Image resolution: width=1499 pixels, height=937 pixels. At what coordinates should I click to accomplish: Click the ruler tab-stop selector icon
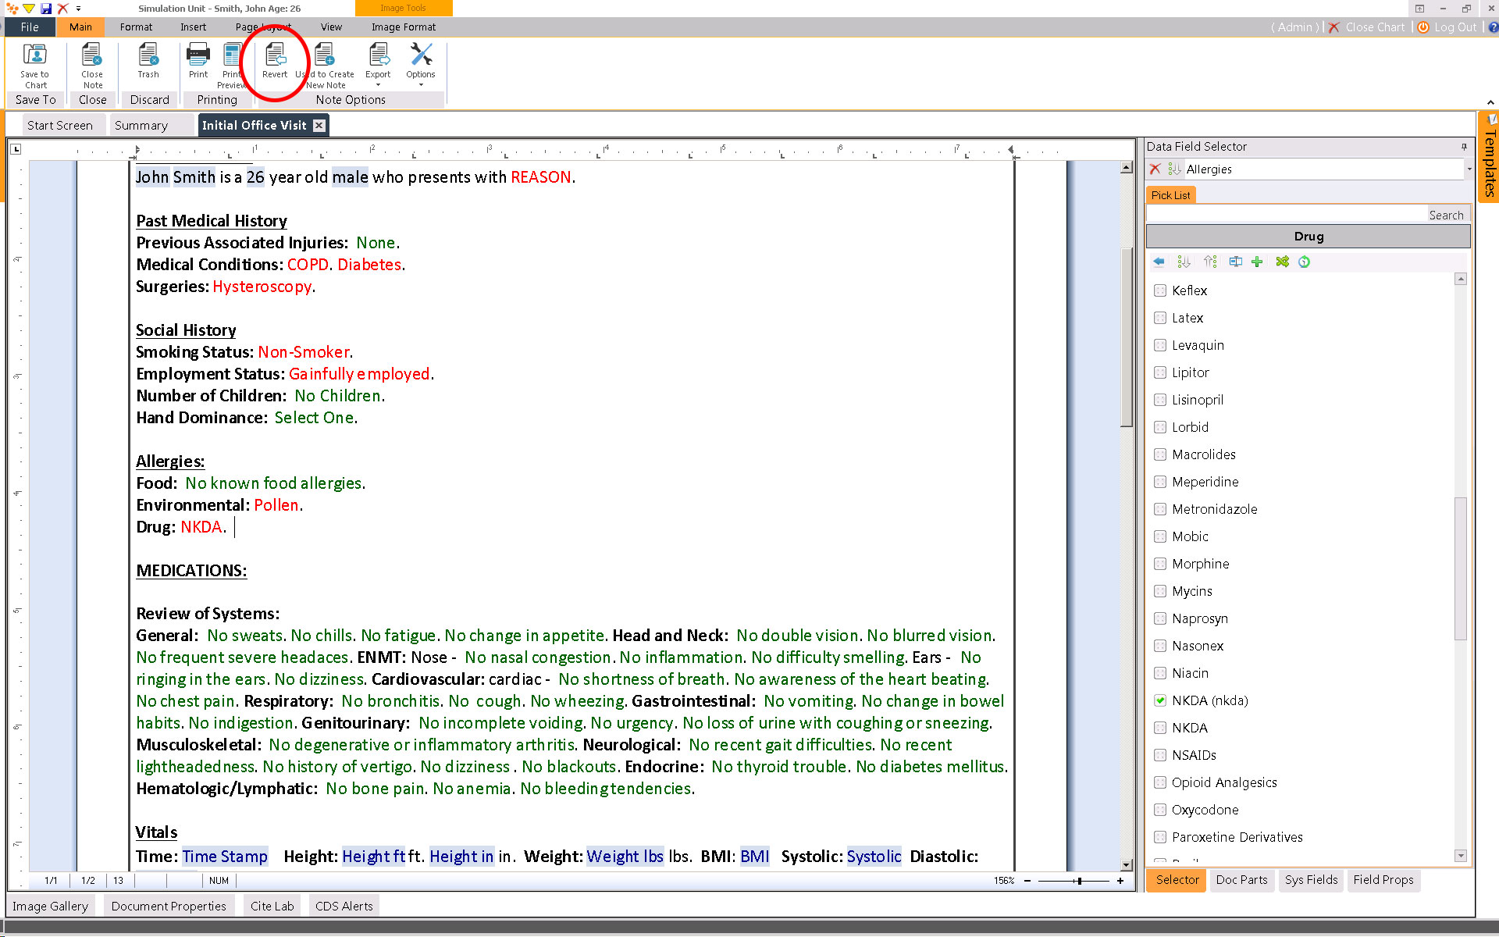[16, 148]
